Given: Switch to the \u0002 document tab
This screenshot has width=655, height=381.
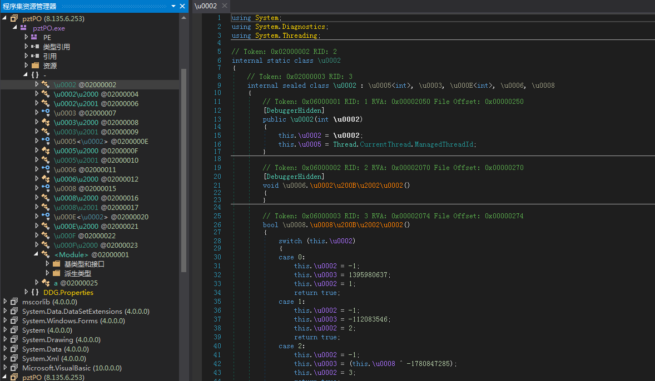Looking at the screenshot, I should [205, 6].
